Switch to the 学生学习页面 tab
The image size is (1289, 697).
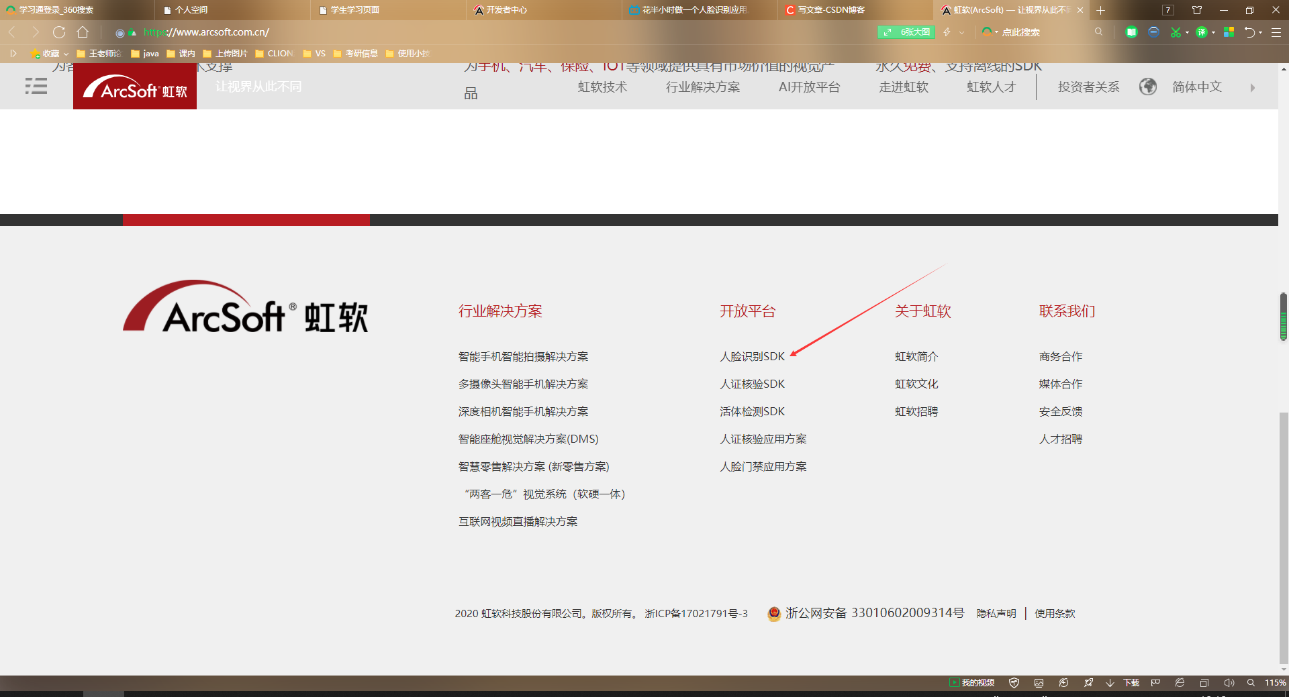(x=389, y=10)
